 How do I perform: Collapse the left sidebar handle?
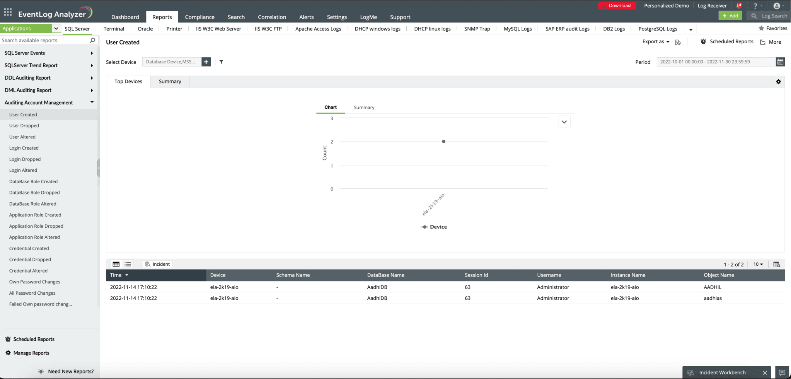tap(99, 168)
